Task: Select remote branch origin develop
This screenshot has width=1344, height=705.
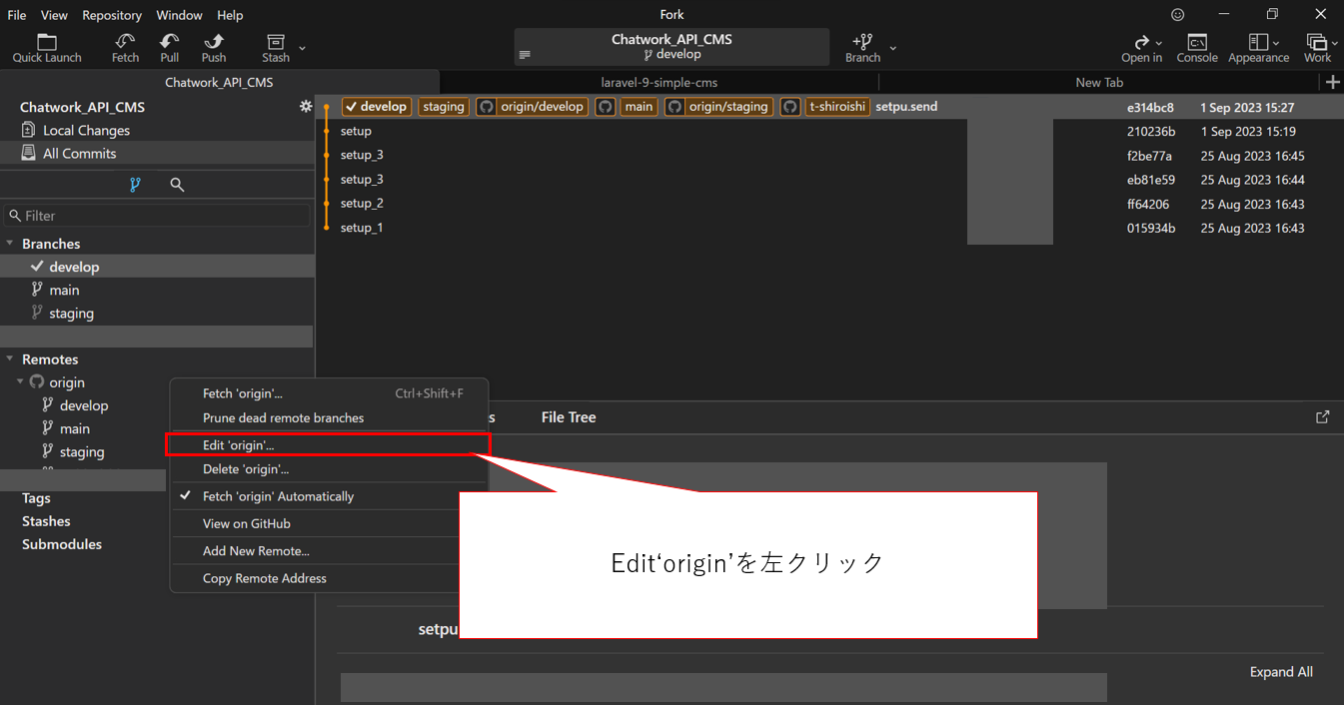Action: pos(84,405)
